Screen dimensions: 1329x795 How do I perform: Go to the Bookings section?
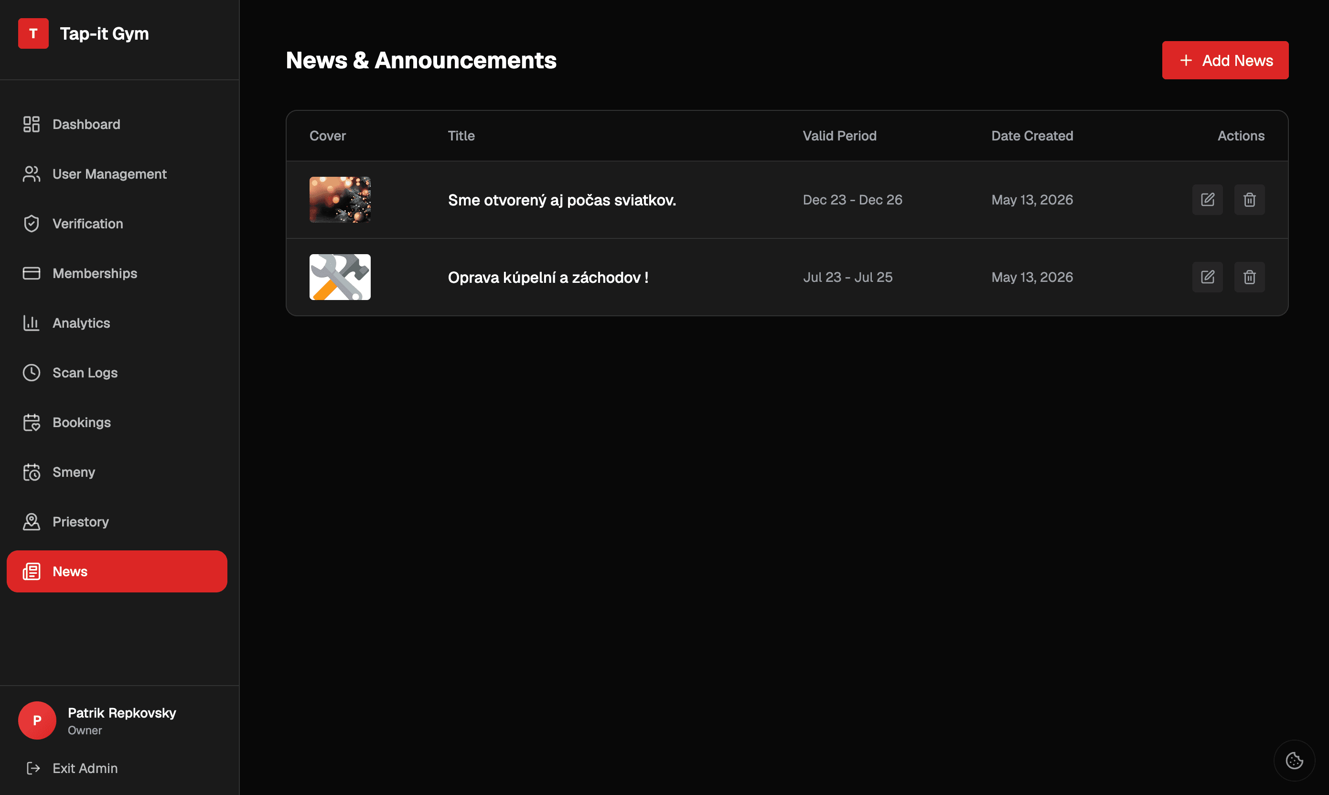pyautogui.click(x=117, y=422)
